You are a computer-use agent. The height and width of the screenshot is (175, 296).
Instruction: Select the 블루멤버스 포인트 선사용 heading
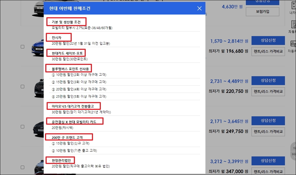tap(70, 69)
